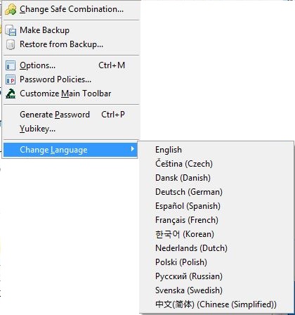Click the Options window icon

coord(11,65)
